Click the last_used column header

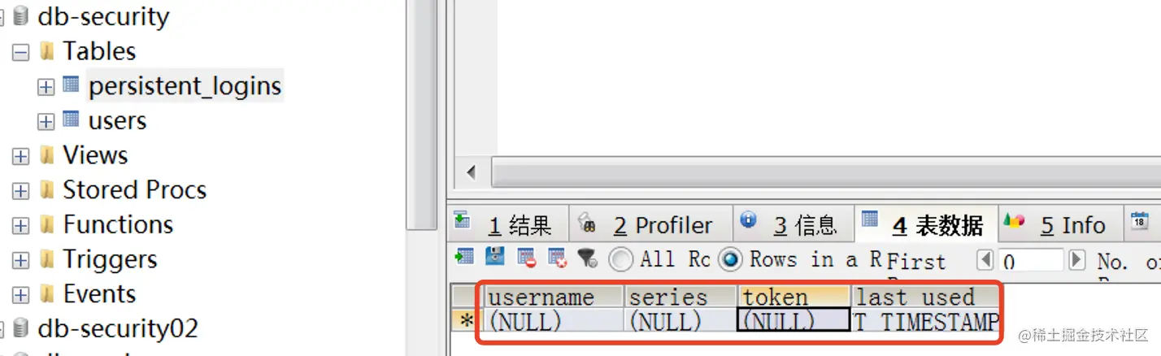925,297
